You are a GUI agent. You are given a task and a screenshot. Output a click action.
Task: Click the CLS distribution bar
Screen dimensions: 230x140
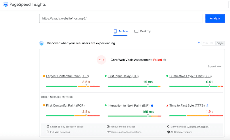tap(196, 86)
